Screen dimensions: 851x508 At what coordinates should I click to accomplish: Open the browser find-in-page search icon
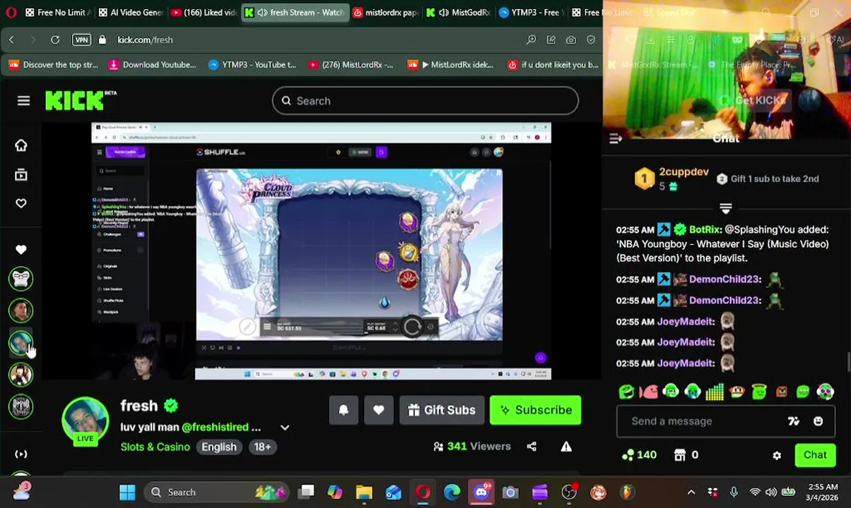[x=531, y=40]
